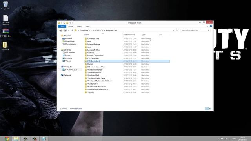Open the PS3 Driver website desktop file
This screenshot has width=251, height=141.
point(5,20)
